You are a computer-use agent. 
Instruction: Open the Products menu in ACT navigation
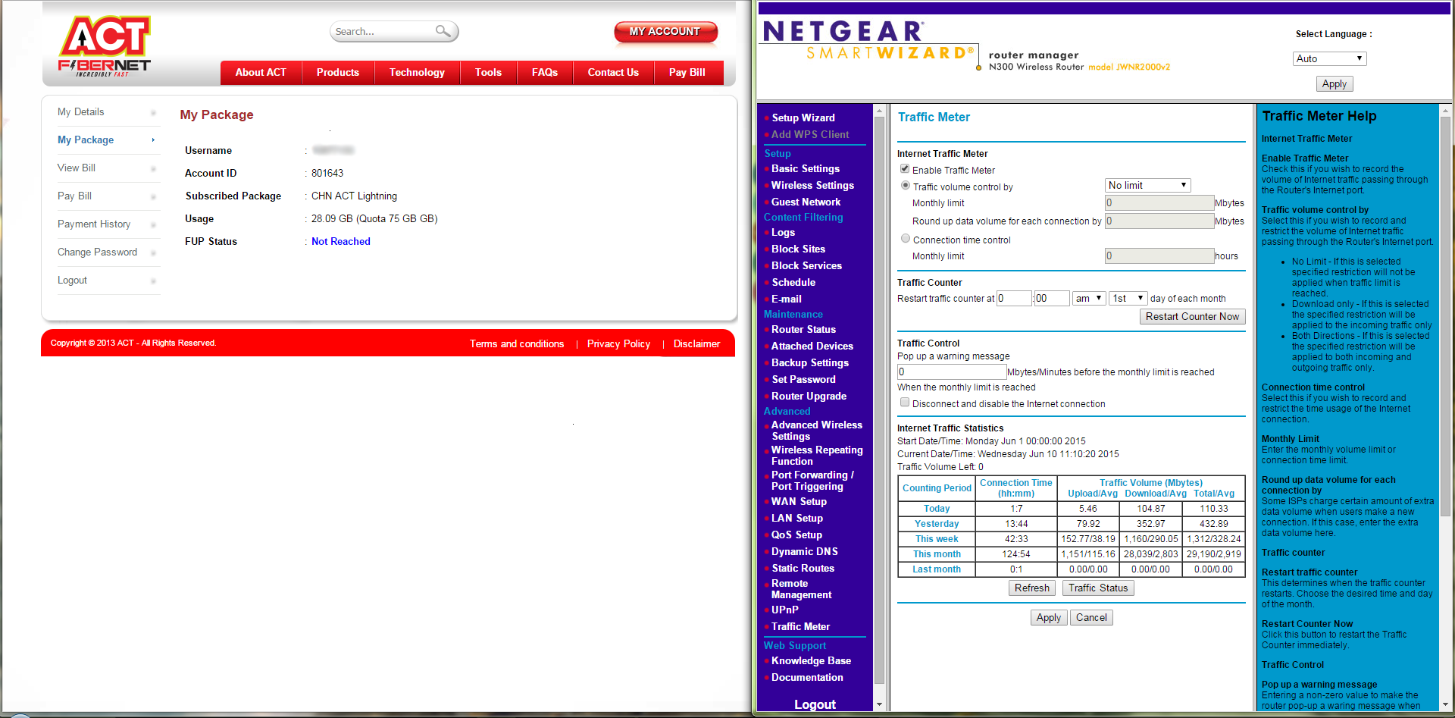point(338,73)
